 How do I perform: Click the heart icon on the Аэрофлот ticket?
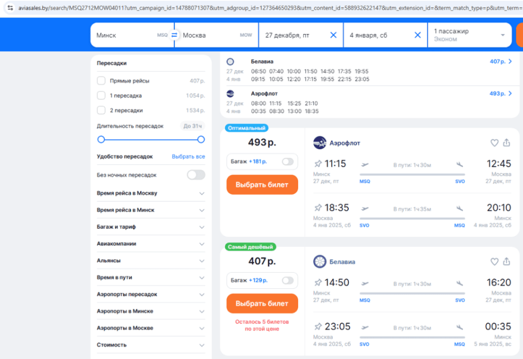[494, 142]
